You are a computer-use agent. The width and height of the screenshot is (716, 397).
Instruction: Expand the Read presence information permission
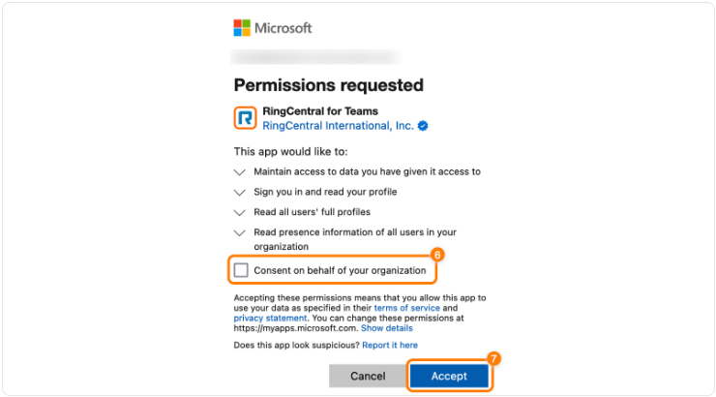[x=240, y=232]
